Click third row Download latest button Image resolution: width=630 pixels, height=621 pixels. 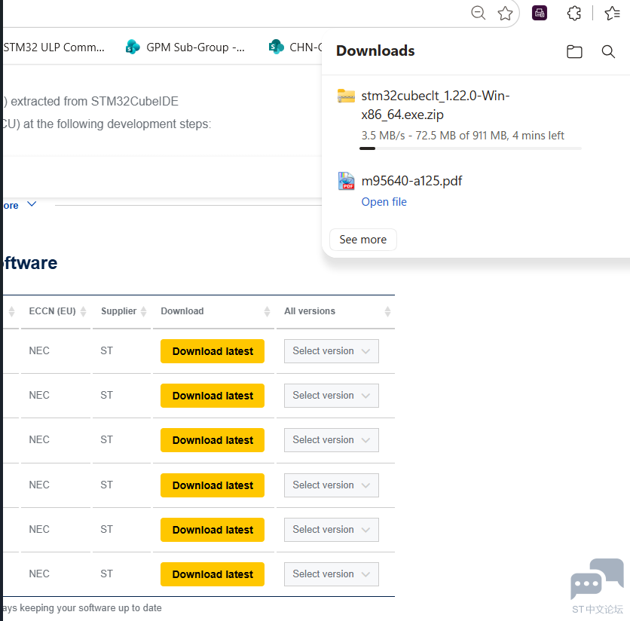213,440
